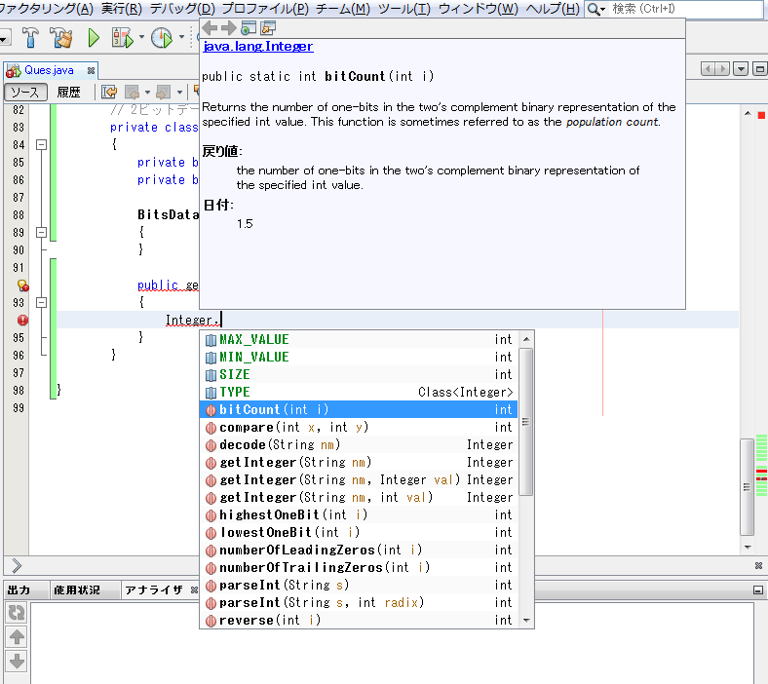Image resolution: width=768 pixels, height=684 pixels.
Task: Choose compare(int x, int y) completion
Action: tap(359, 427)
